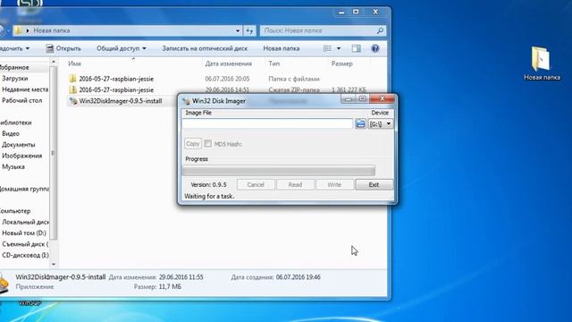Open the Device drive dropdown
Image resolution: width=572 pixels, height=322 pixels.
point(380,124)
